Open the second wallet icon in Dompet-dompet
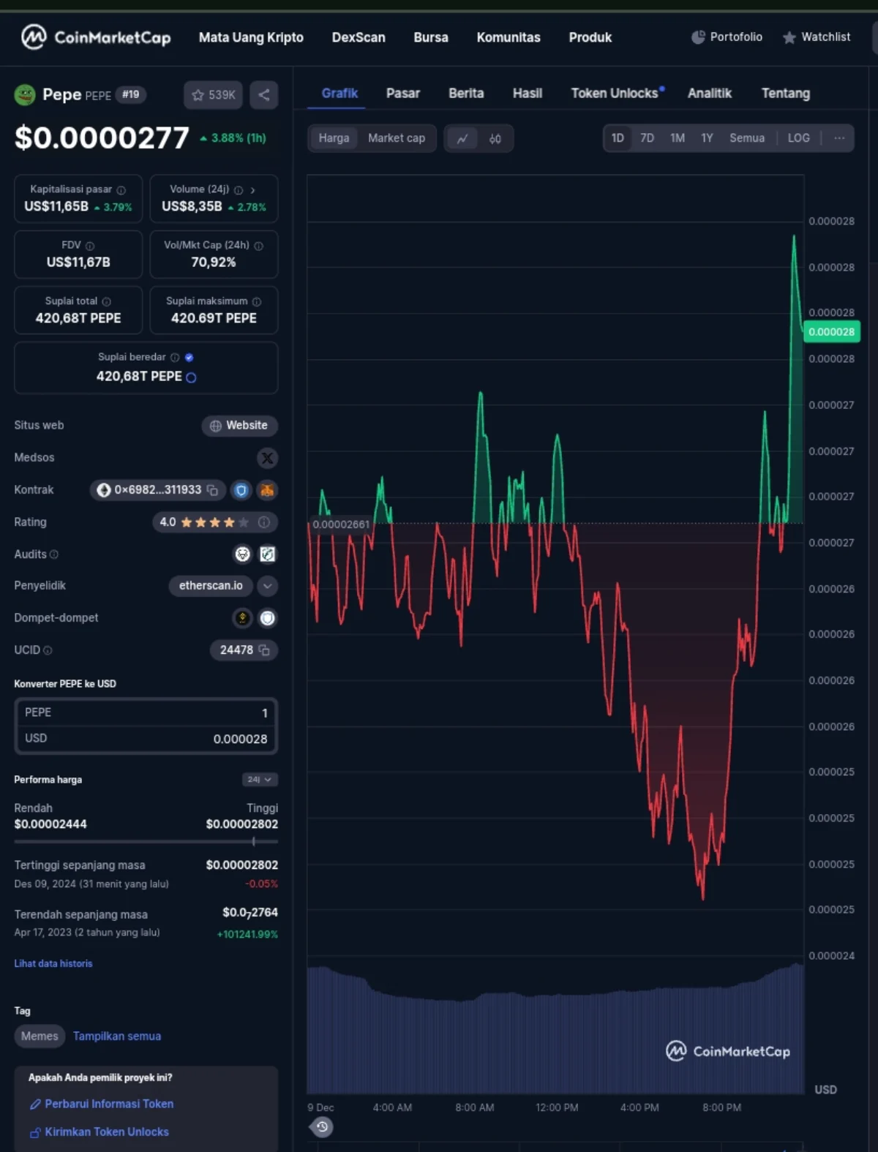This screenshot has height=1152, width=878. (268, 618)
